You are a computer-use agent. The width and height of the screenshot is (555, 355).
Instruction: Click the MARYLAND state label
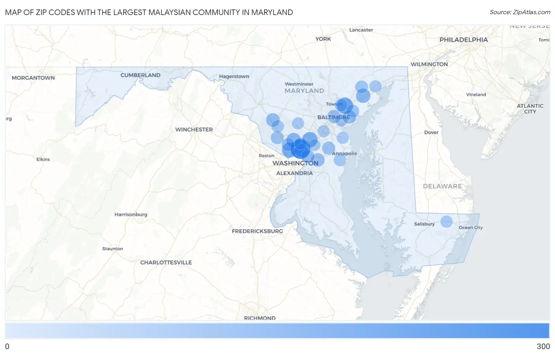304,91
